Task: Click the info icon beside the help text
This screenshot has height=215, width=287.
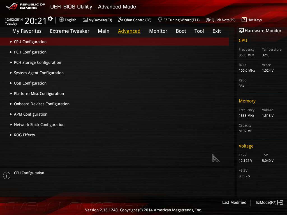Action: (x=7, y=176)
